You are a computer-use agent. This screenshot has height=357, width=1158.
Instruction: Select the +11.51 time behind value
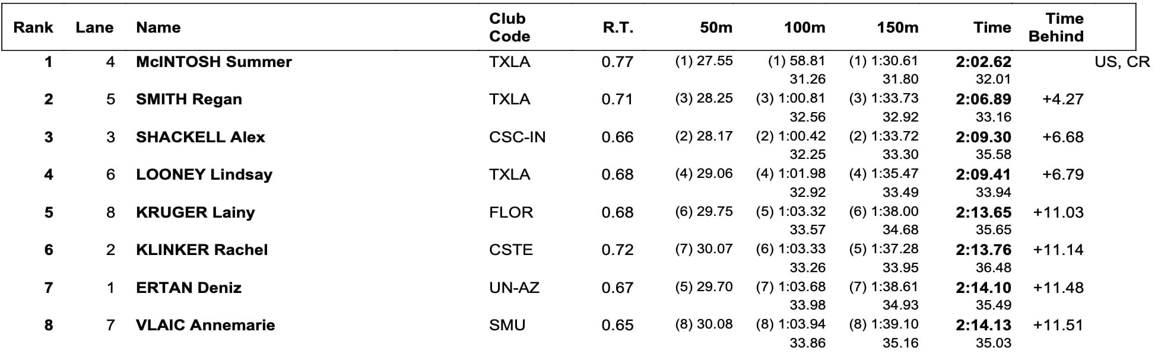pos(1058,325)
